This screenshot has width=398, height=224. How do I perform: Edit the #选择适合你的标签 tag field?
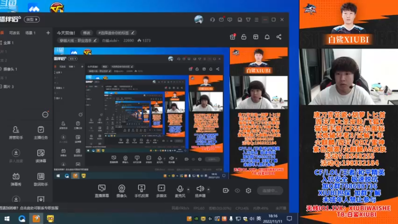[x=116, y=33]
